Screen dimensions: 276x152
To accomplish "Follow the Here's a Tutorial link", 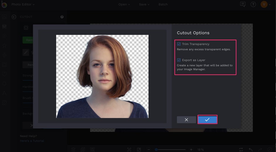I will 32,141.
